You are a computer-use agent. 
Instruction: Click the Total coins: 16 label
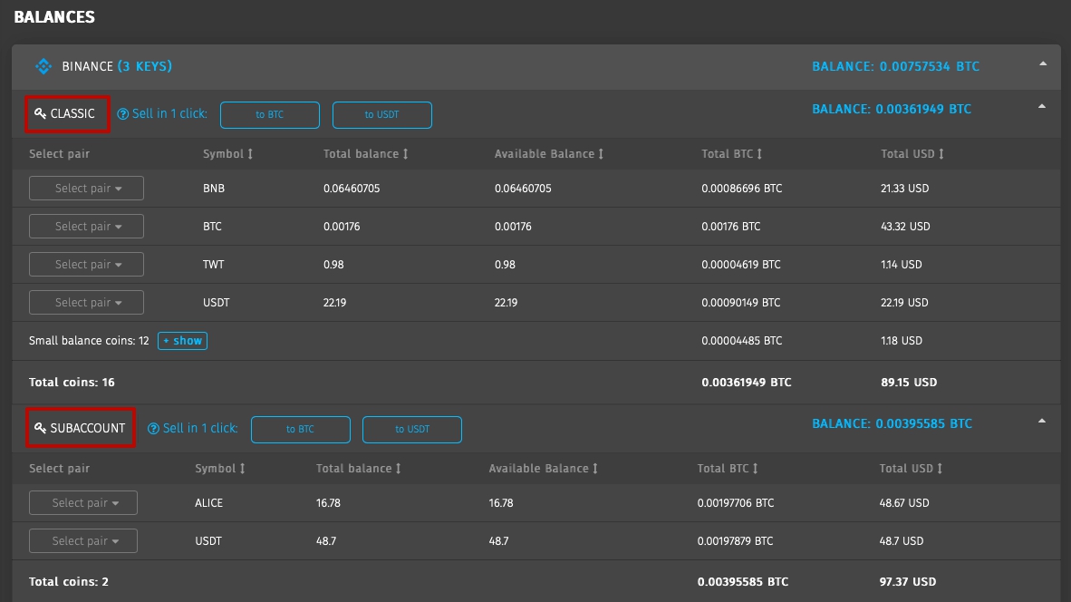click(72, 382)
